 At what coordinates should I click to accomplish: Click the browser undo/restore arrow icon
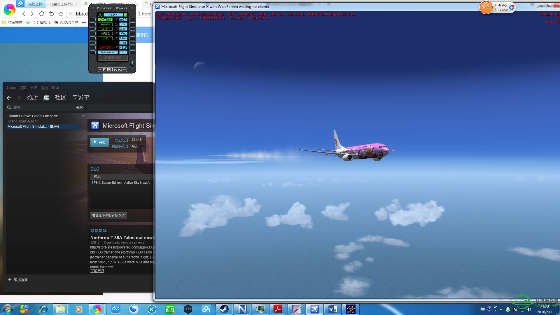point(51,14)
